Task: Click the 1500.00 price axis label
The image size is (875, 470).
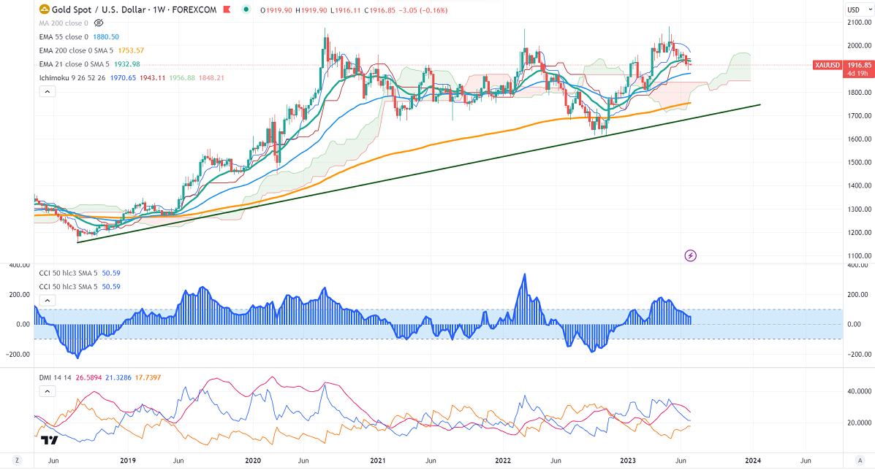Action: point(860,163)
